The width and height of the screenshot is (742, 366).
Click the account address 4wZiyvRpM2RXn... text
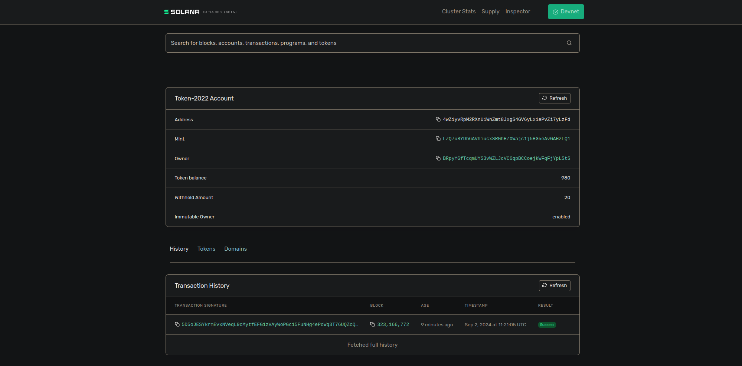(506, 119)
